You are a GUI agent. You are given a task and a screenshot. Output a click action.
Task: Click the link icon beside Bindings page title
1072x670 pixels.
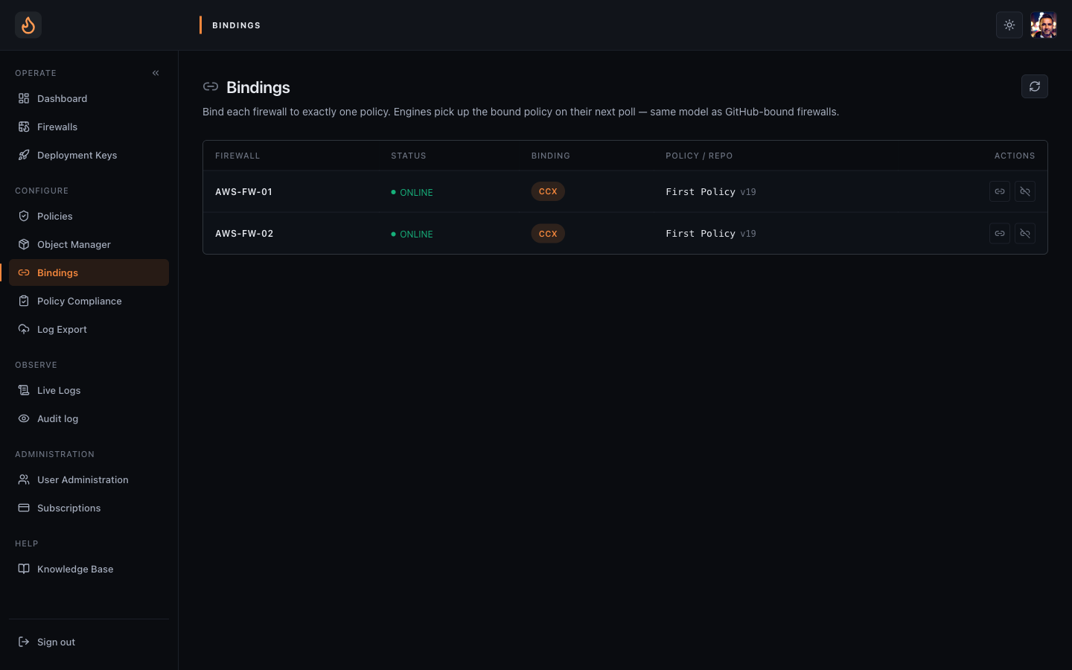211,87
